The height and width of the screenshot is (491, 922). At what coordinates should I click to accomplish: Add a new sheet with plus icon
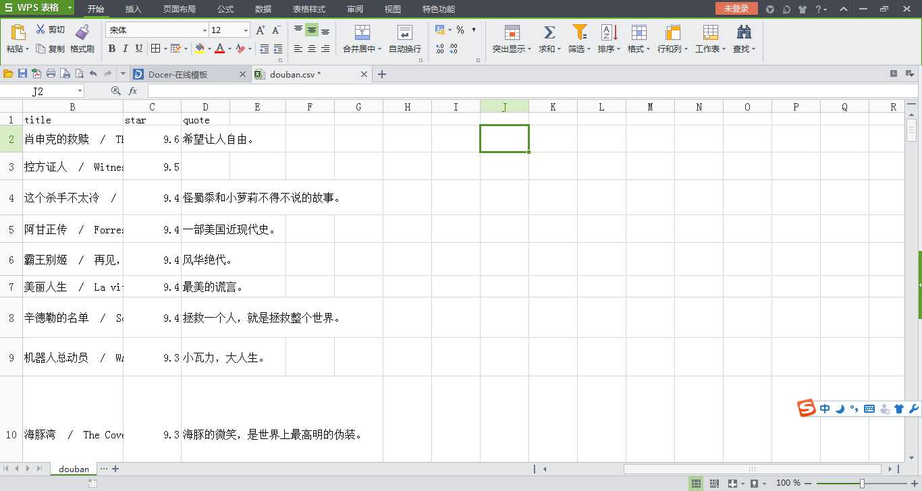pos(115,469)
